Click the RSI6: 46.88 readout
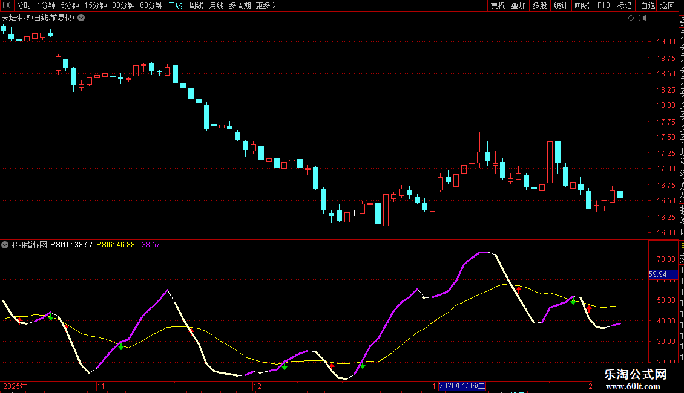684x393 pixels. 116,245
